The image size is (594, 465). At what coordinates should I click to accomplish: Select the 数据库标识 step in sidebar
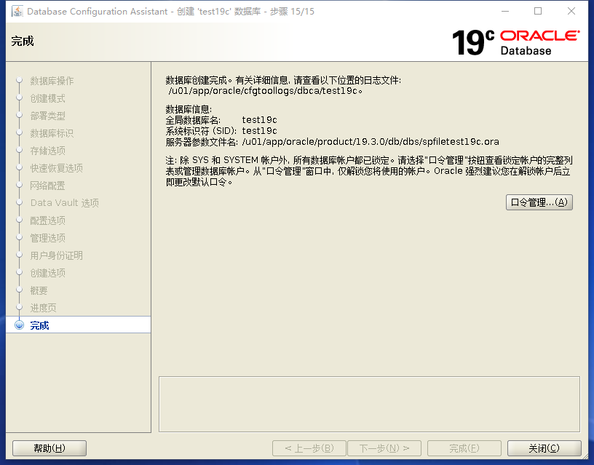[52, 133]
